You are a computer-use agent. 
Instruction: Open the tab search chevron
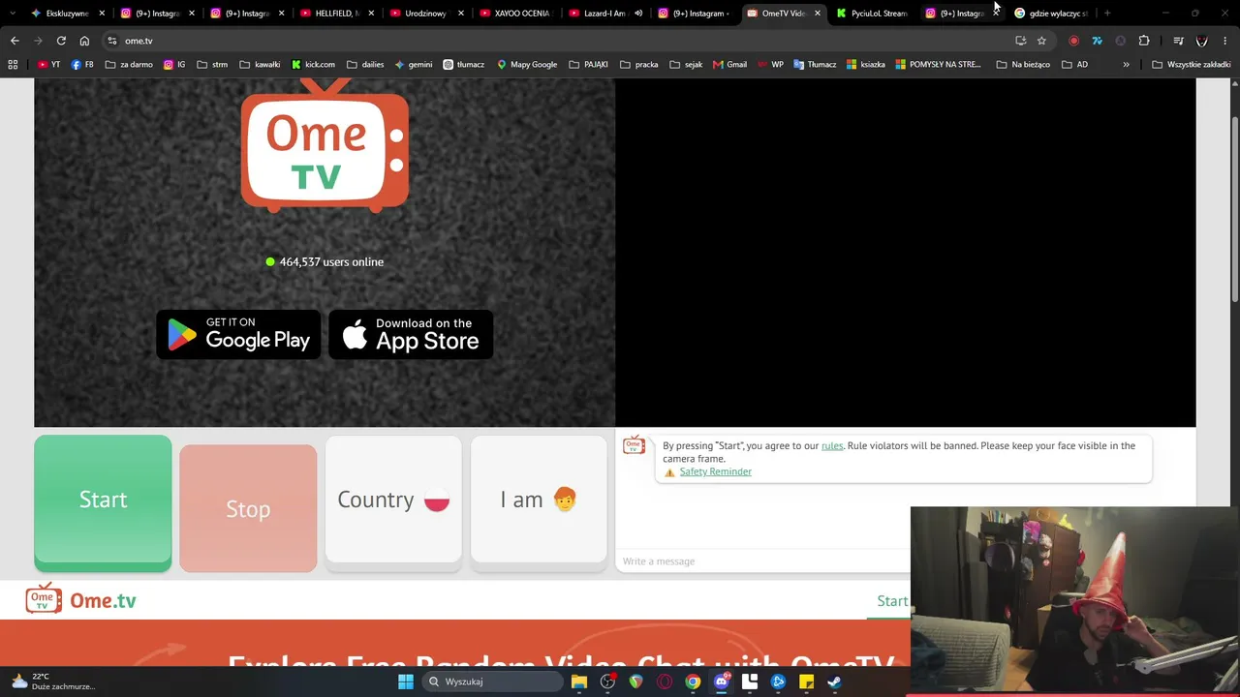point(12,14)
